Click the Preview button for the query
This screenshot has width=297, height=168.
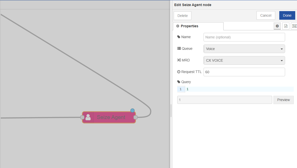pos(283,100)
